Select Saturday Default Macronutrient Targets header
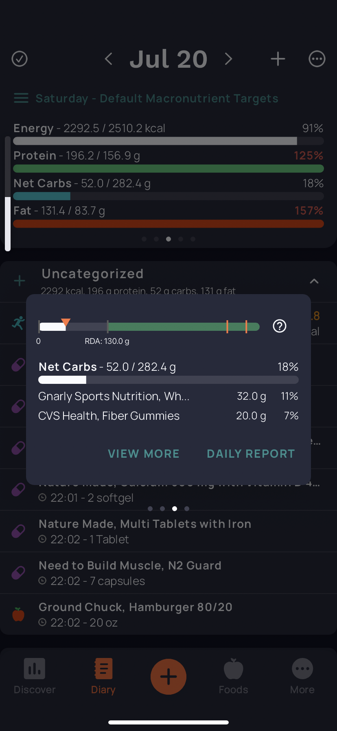Screen dimensions: 337x731 point(157,98)
